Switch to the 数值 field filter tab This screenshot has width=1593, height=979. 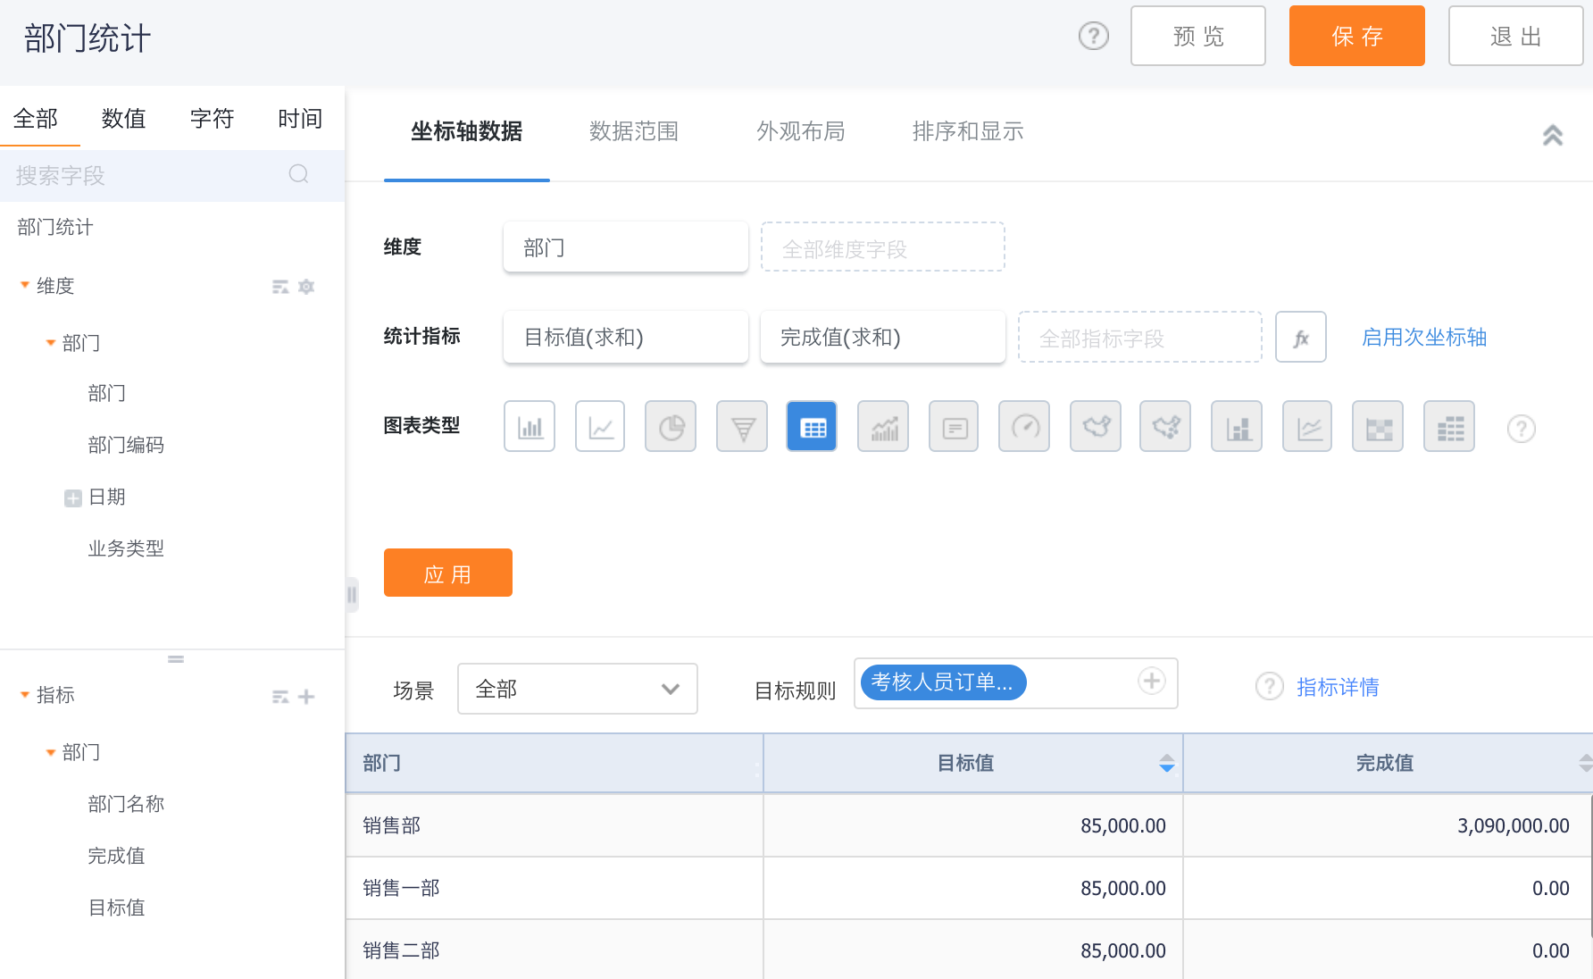(123, 119)
